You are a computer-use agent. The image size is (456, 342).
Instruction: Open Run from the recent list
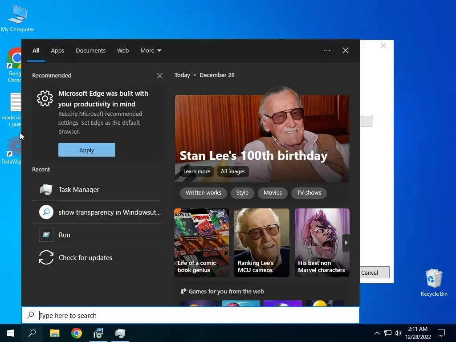pyautogui.click(x=98, y=235)
